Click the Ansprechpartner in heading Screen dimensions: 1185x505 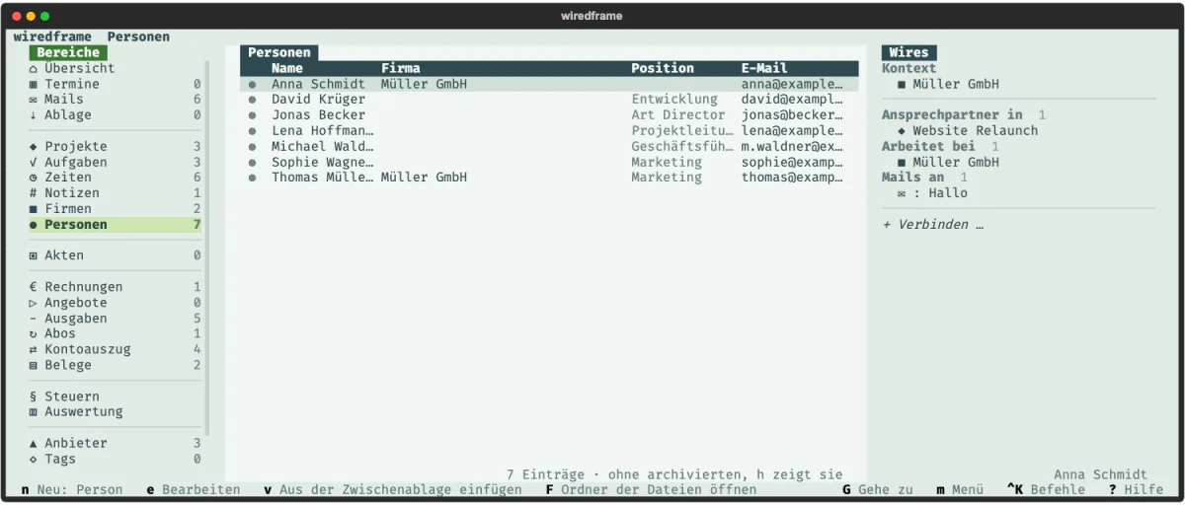(x=952, y=115)
